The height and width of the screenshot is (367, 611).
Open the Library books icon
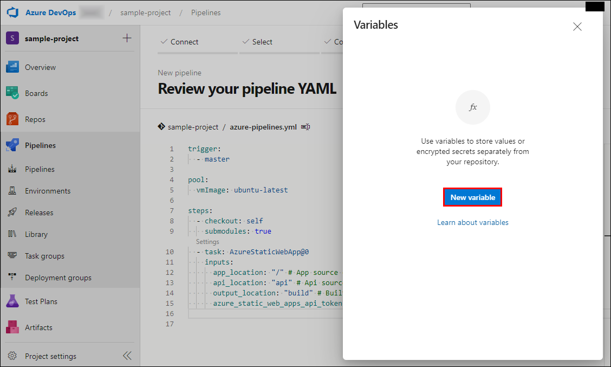tap(12, 234)
